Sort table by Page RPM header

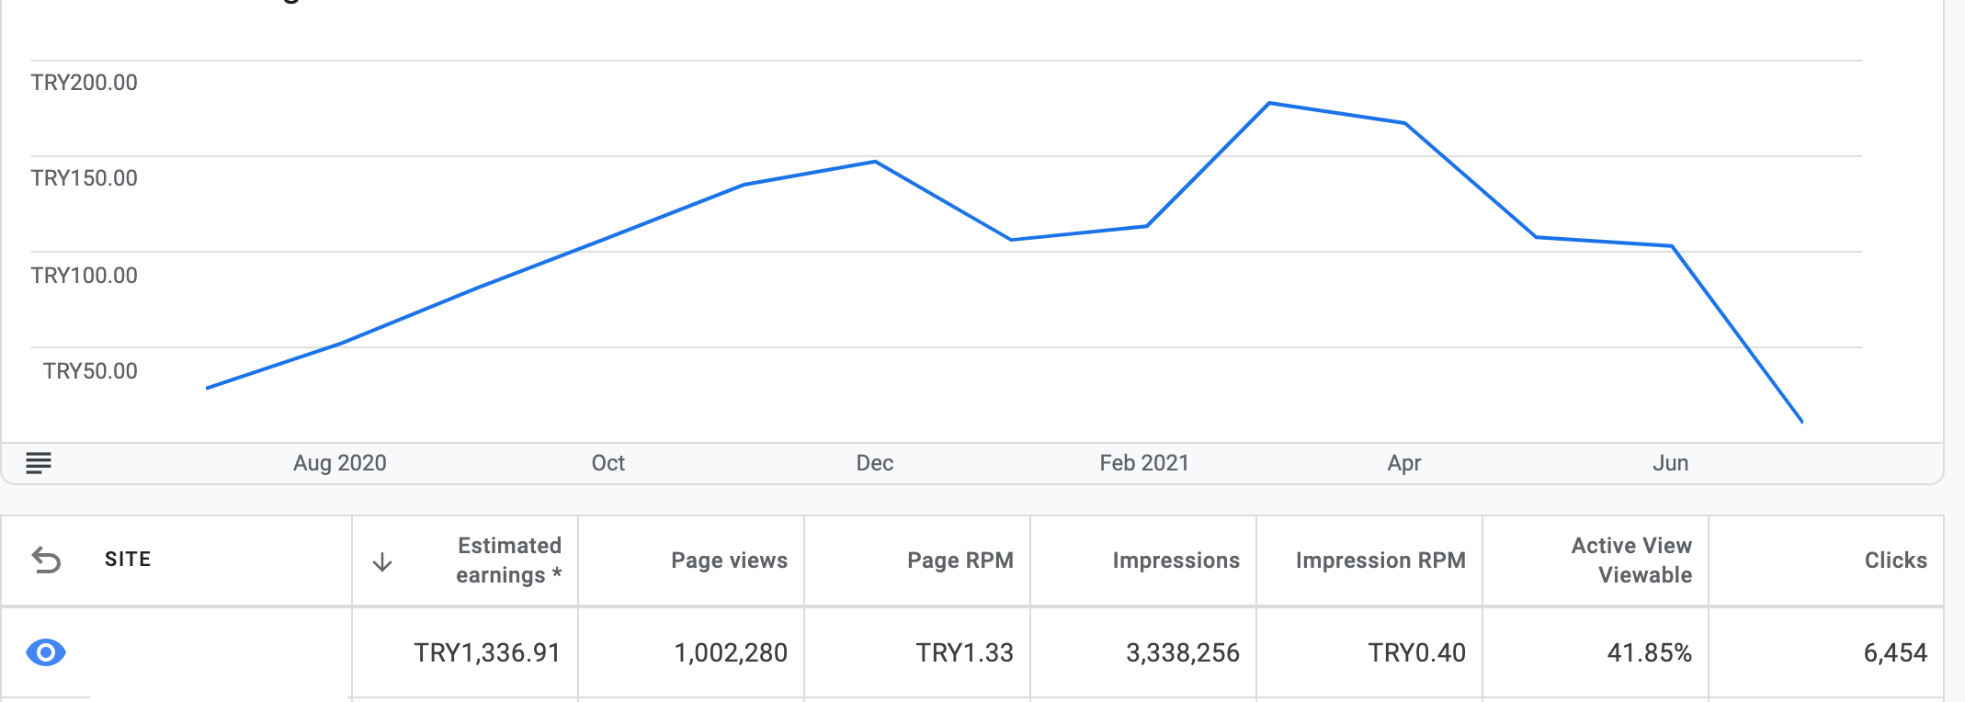click(x=960, y=560)
